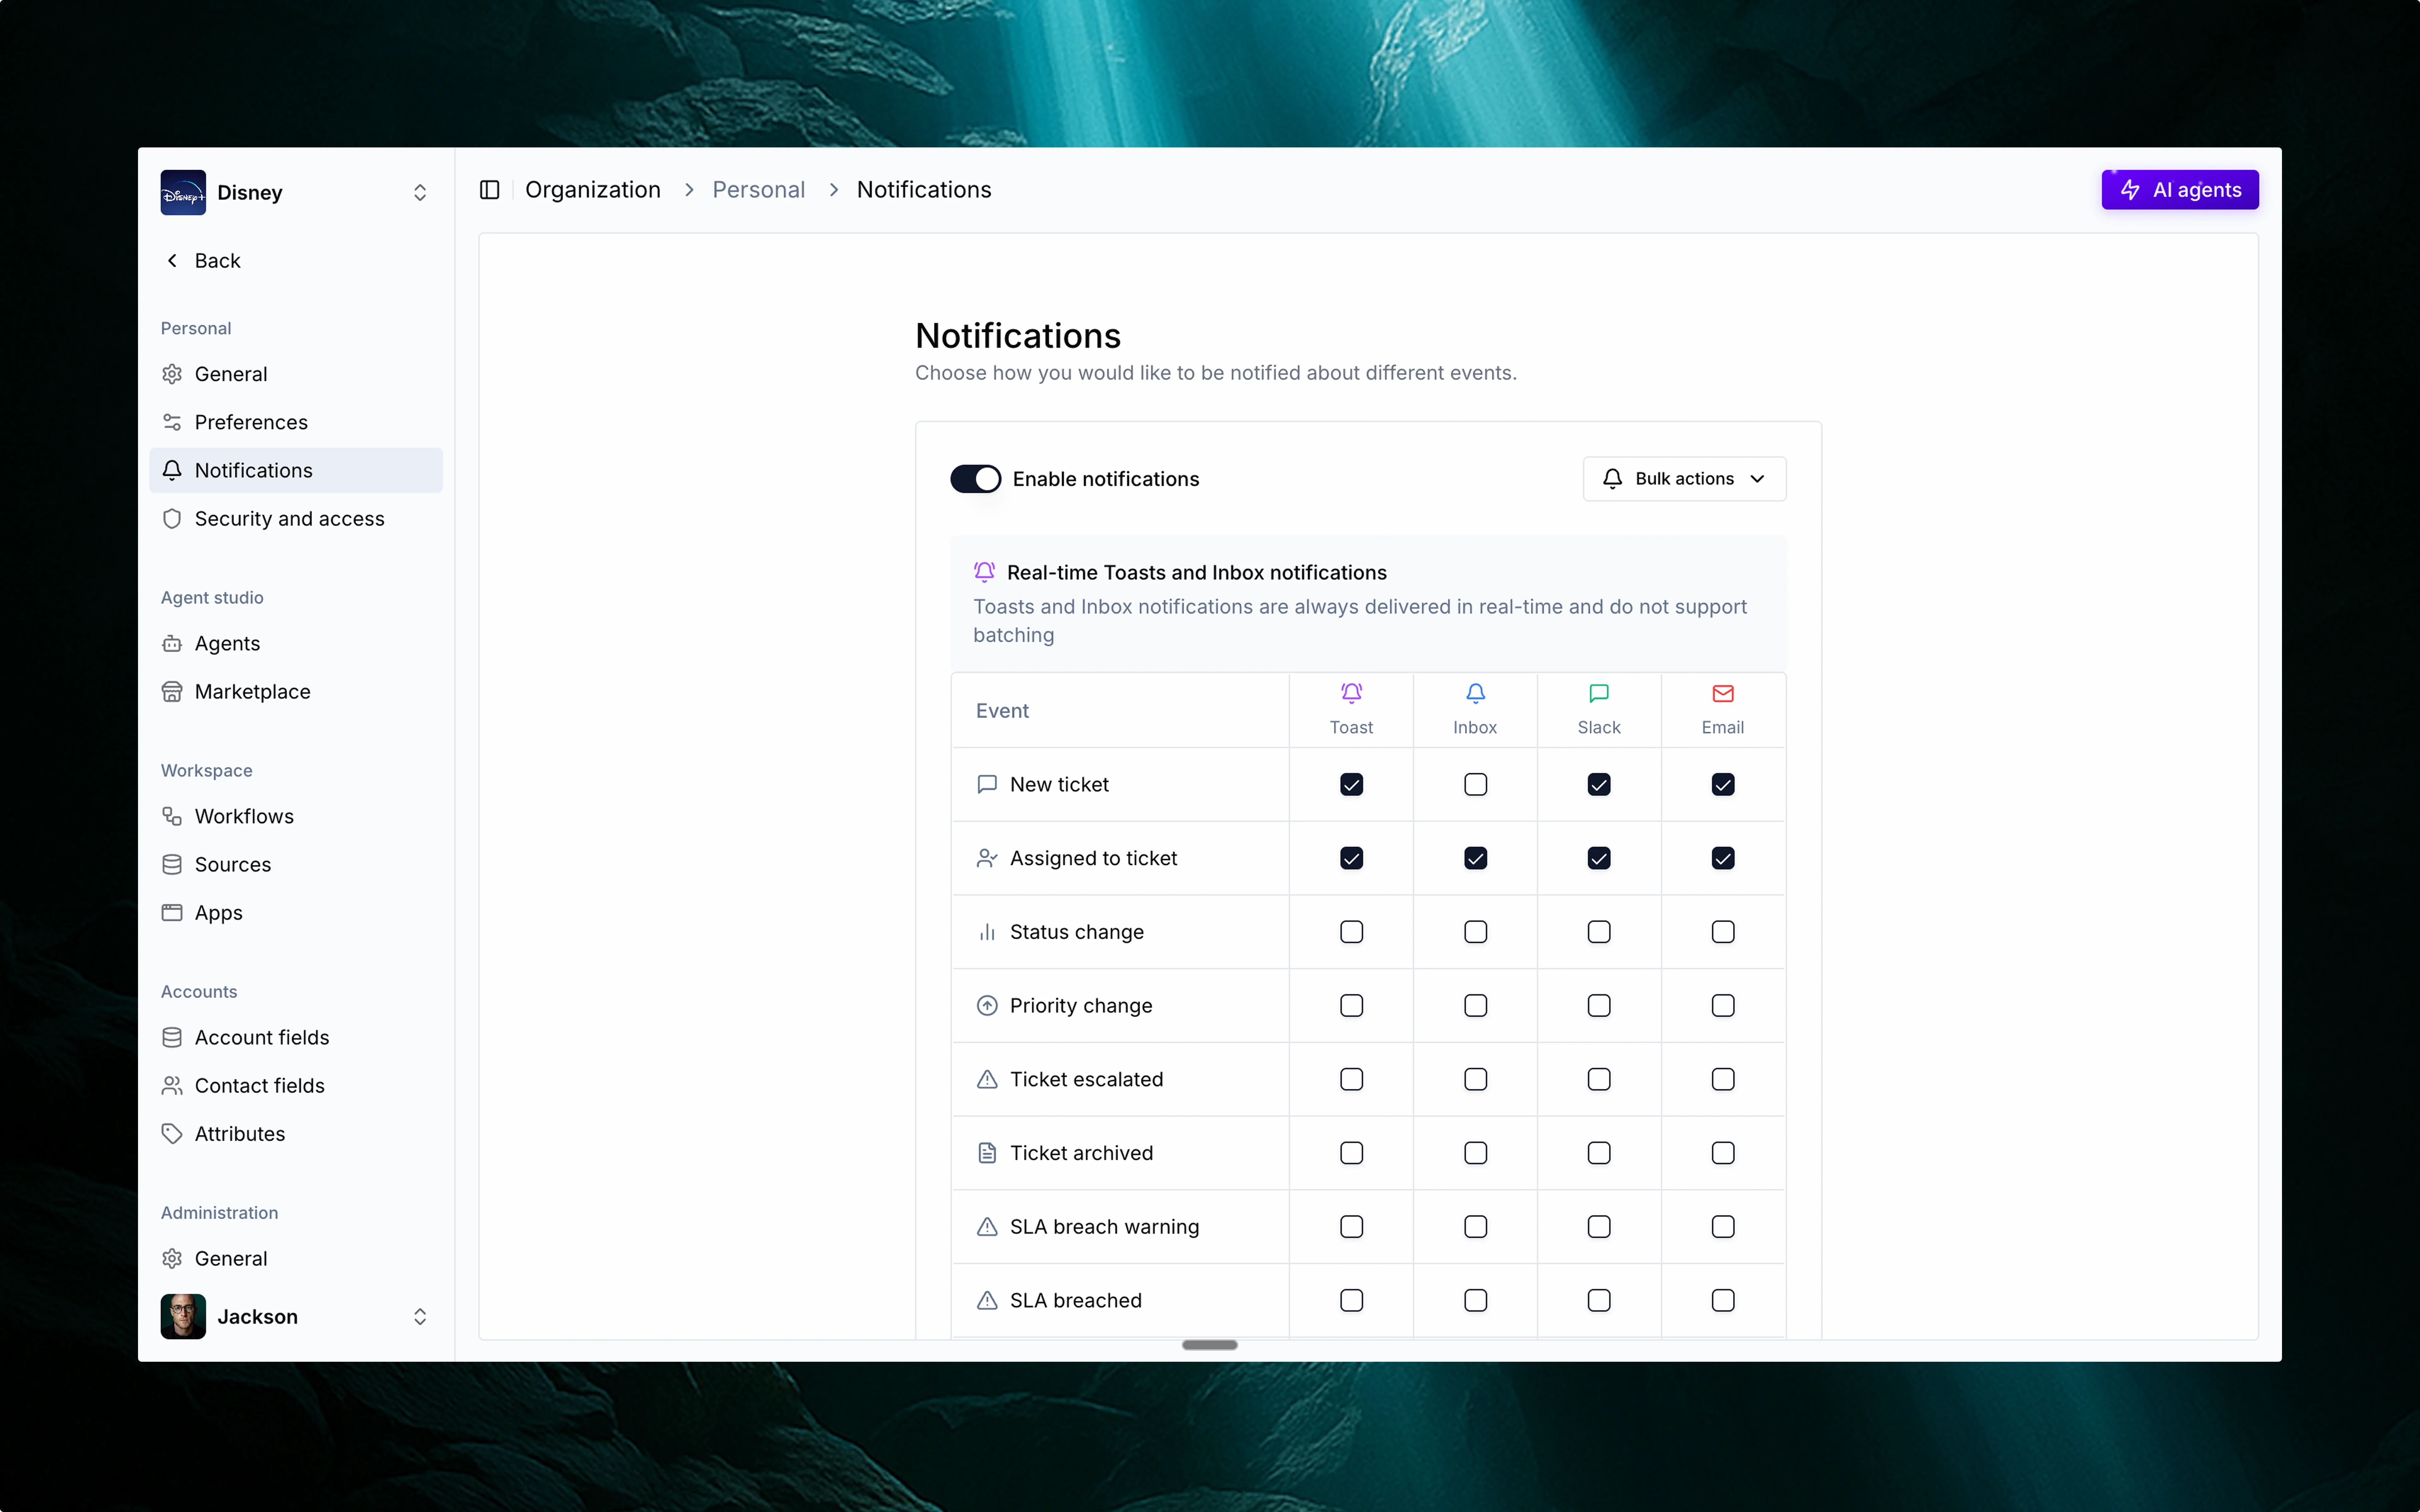Viewport: 2420px width, 1512px height.
Task: Click the Workflows icon
Action: (x=172, y=816)
